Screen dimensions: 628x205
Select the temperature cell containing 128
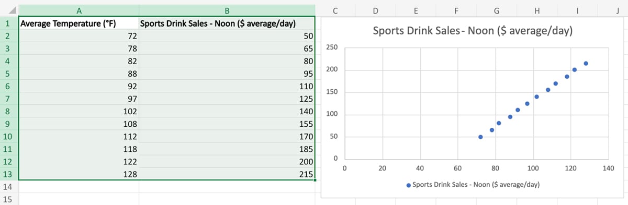[x=78, y=174]
